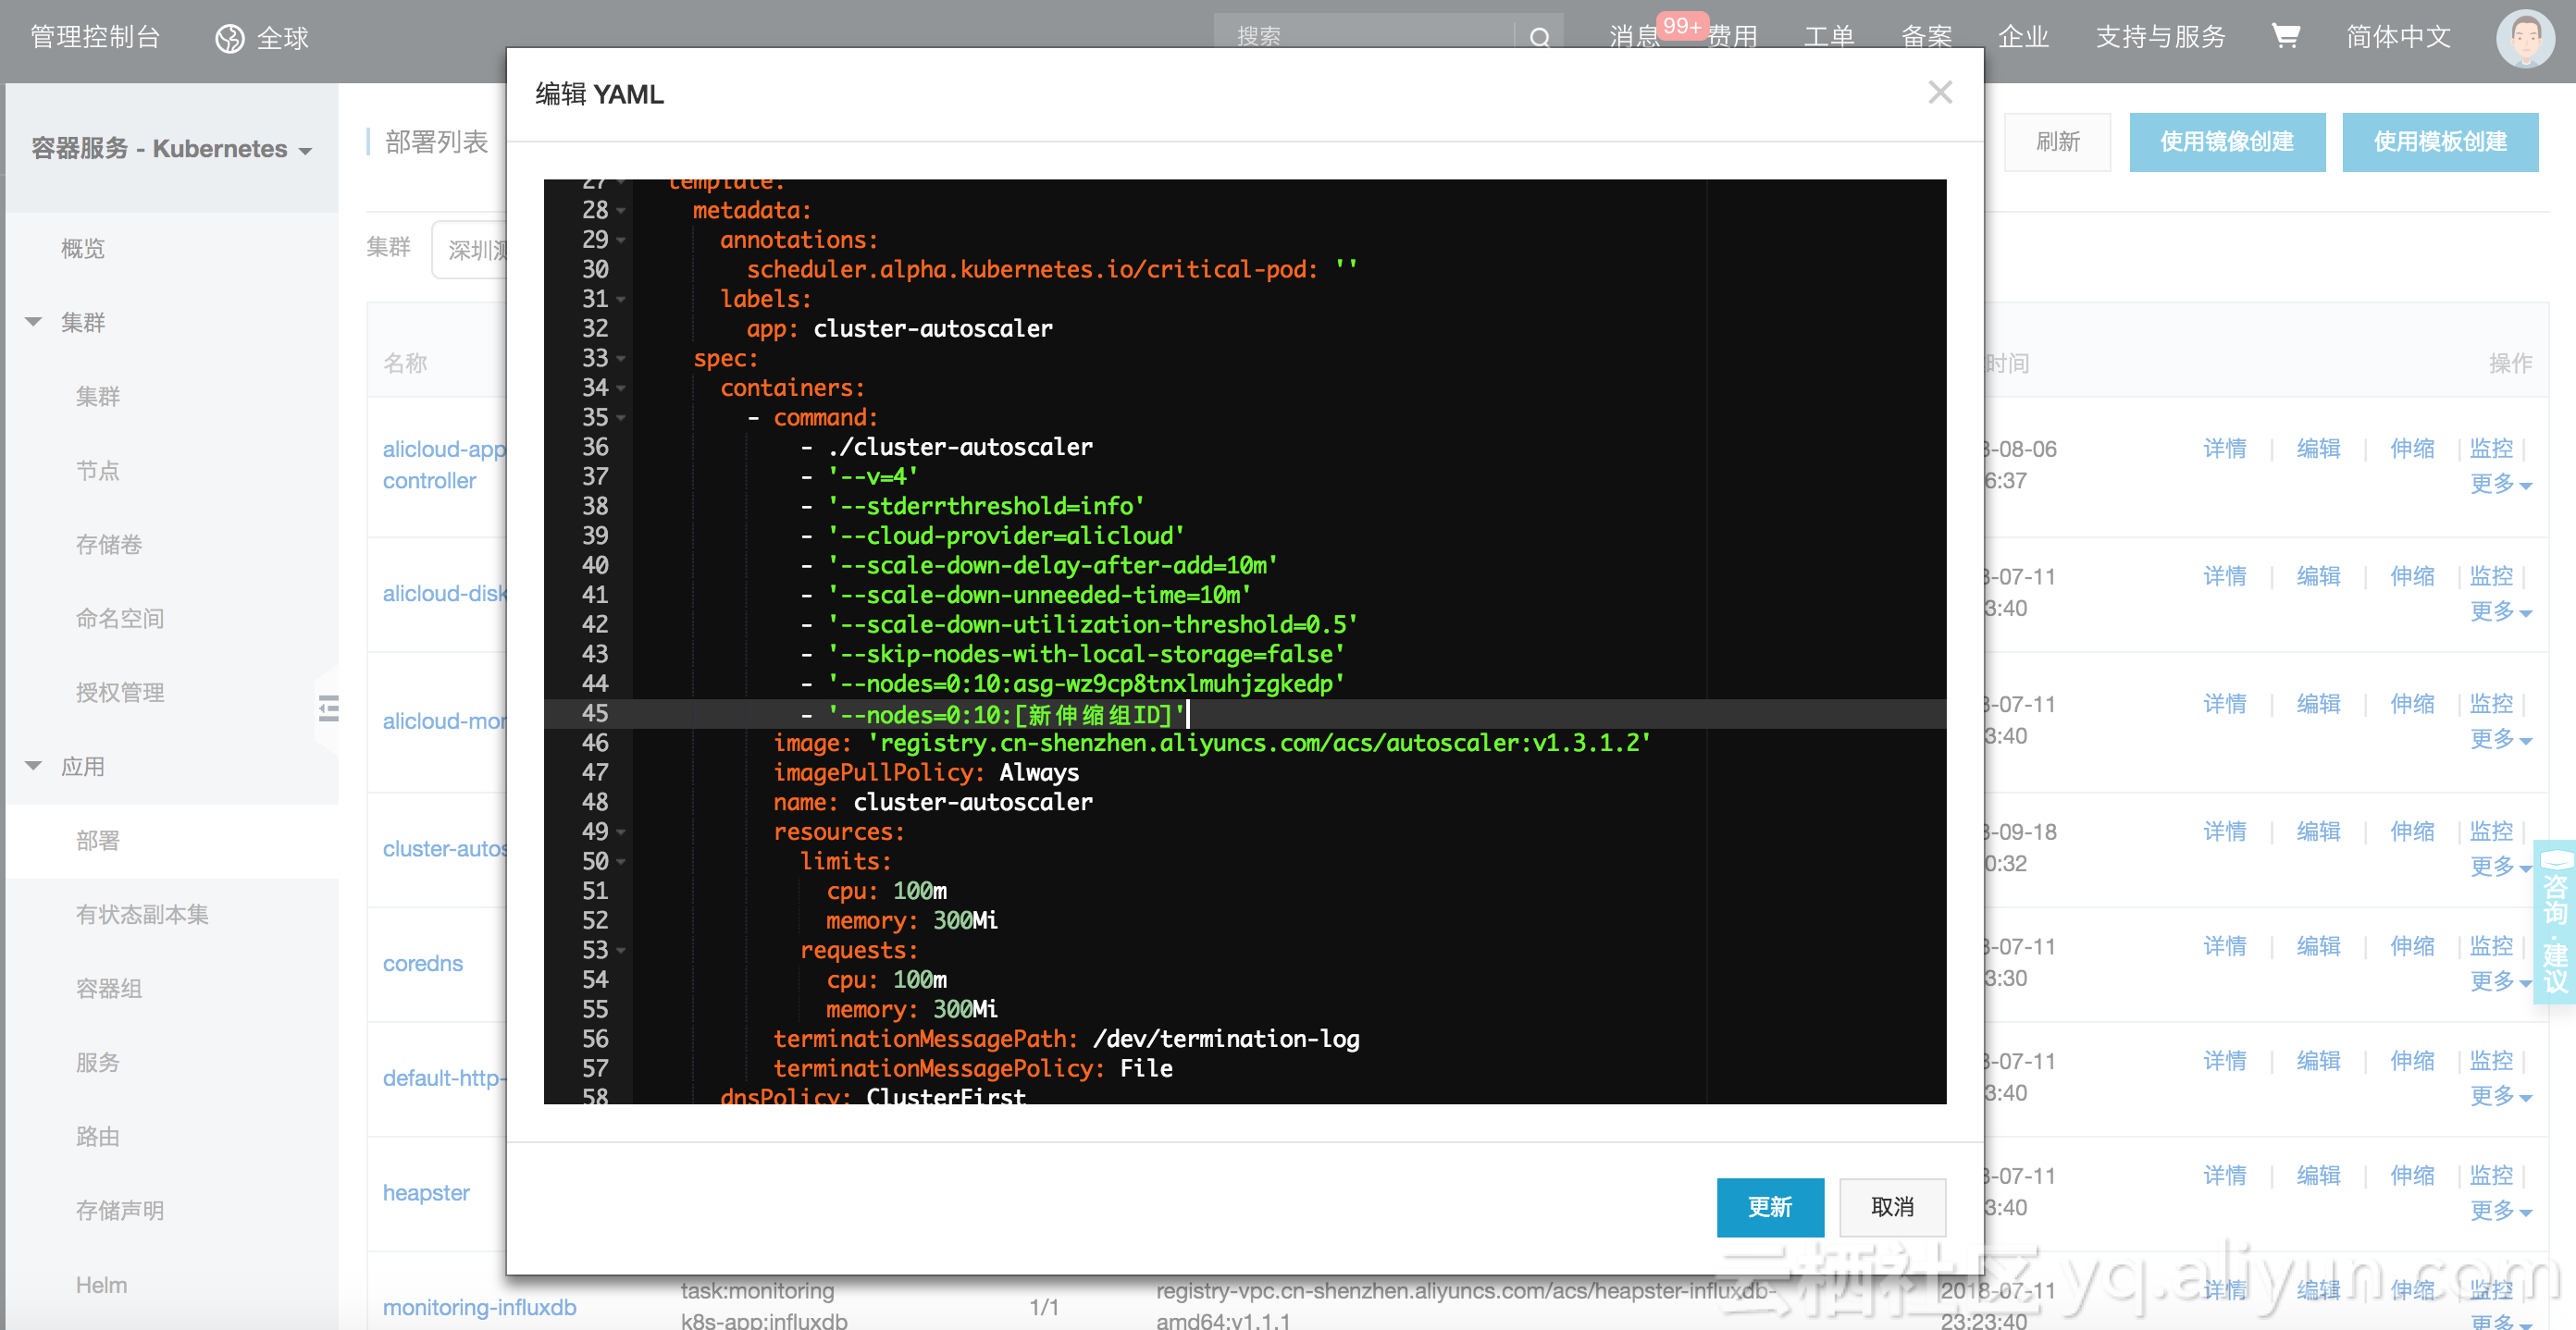The height and width of the screenshot is (1330, 2576).
Task: Select 全球 region dropdown at top
Action: (x=263, y=37)
